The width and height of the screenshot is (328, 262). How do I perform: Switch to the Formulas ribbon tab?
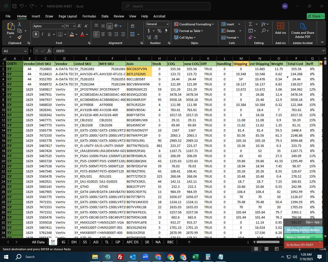pyautogui.click(x=89, y=16)
